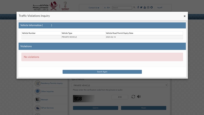Image resolution: width=204 pixels, height=115 pixels.
Task: Refresh the verification code image
Action: click(x=133, y=97)
